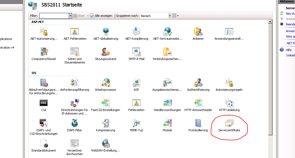Image resolution: width=295 pixels, height=158 pixels.
Task: Click Sites anzeigen link in Aktionen
Action: [290, 36]
